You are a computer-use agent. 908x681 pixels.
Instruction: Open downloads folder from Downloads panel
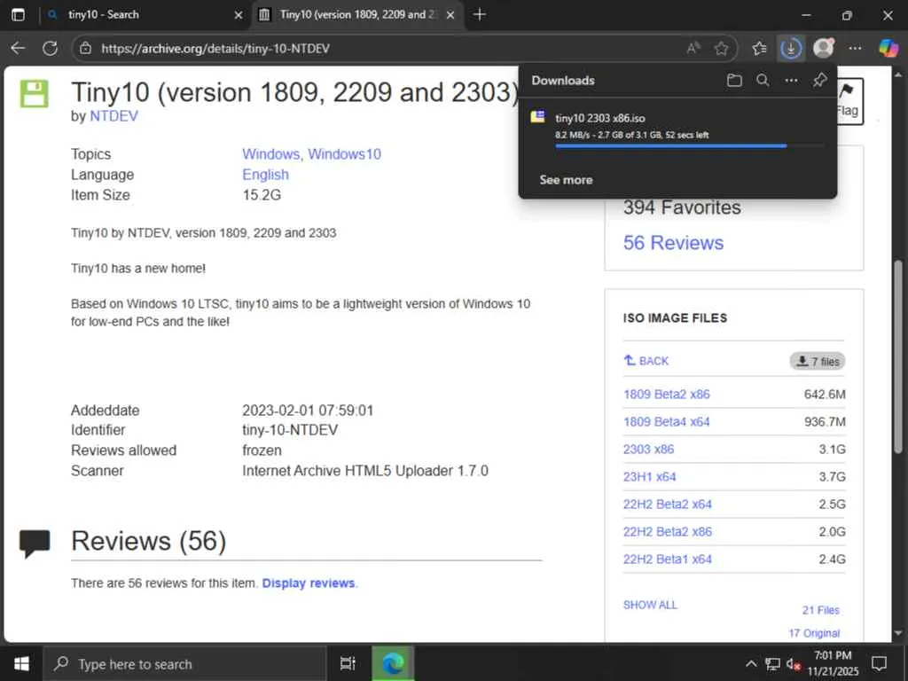pos(734,81)
